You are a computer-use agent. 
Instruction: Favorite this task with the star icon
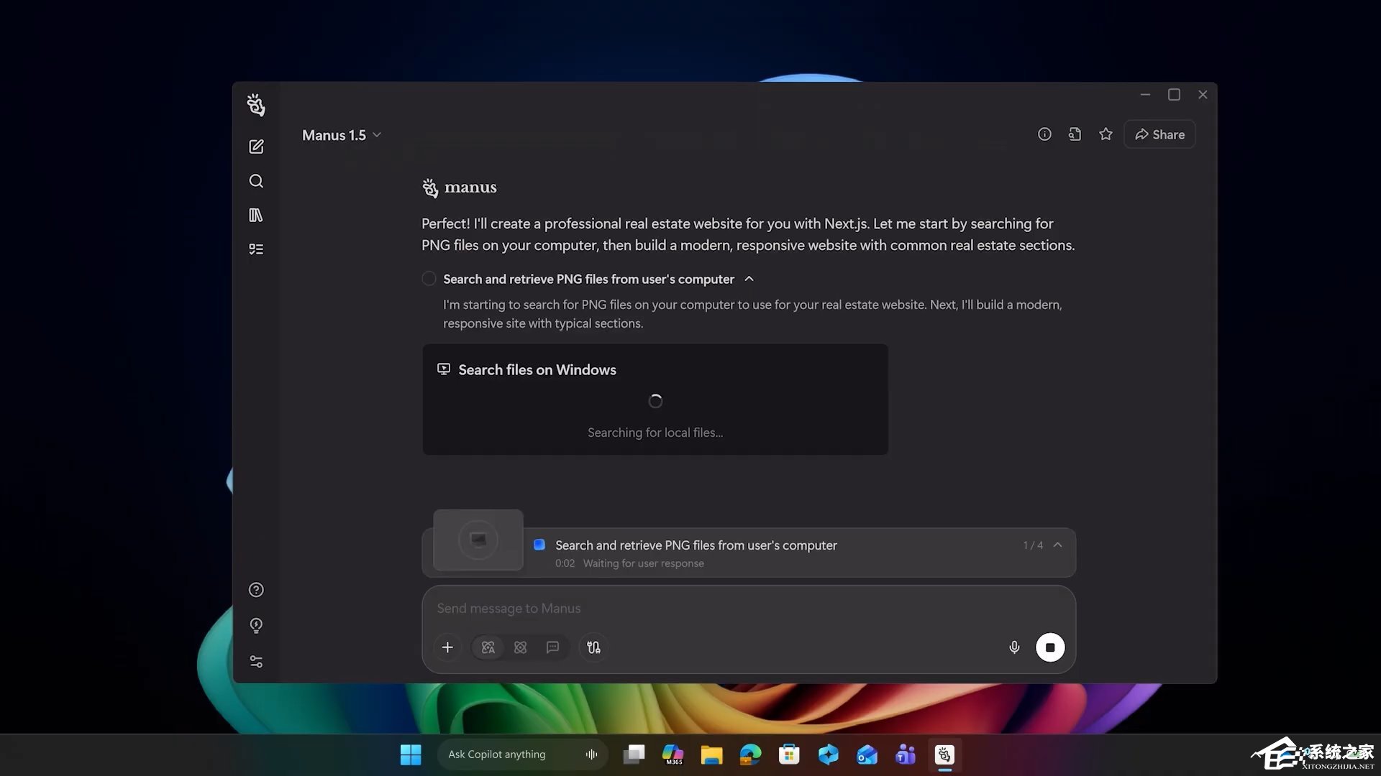[1106, 134]
